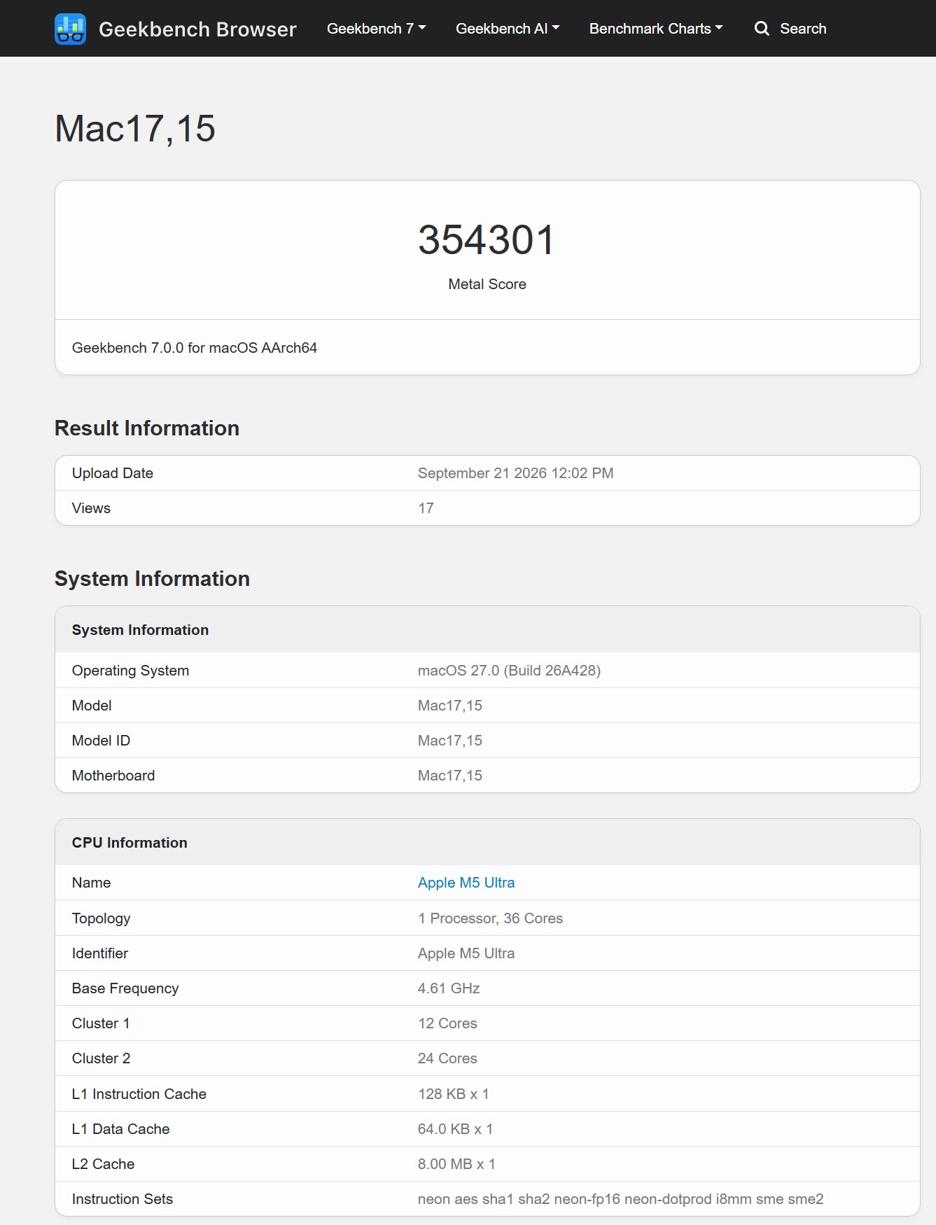The width and height of the screenshot is (936, 1225).
Task: Click the Geekbench logo icon
Action: pyautogui.click(x=70, y=29)
